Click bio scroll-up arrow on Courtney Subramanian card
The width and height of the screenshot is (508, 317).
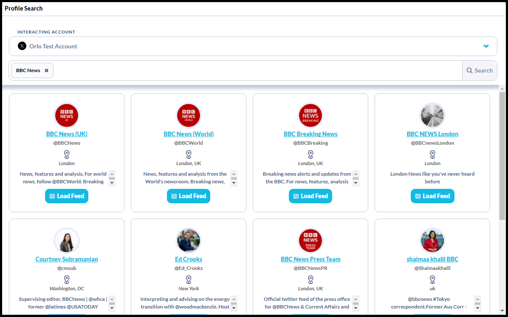coord(112,299)
